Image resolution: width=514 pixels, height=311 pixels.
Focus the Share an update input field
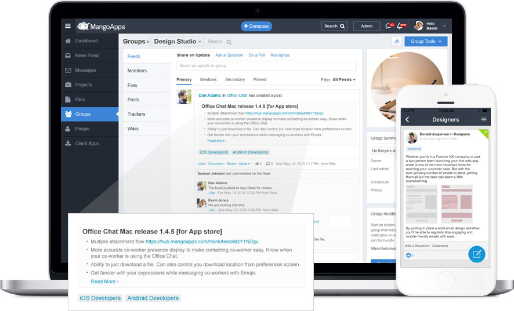pyautogui.click(x=266, y=66)
